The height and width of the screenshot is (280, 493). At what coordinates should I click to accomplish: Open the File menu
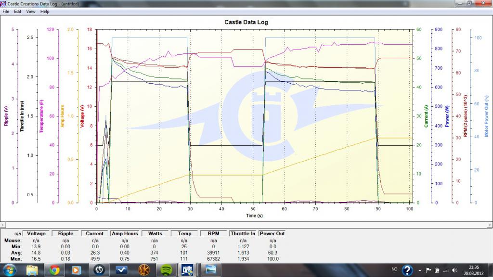[x=6, y=11]
